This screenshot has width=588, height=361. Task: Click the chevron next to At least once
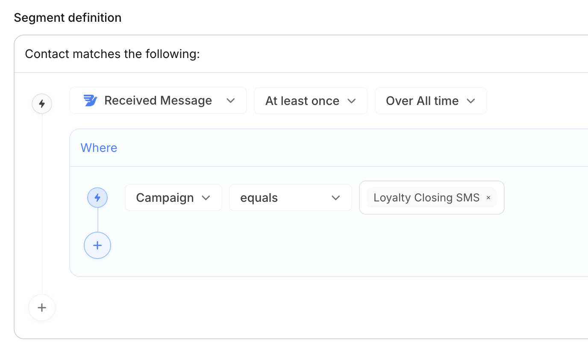click(352, 101)
